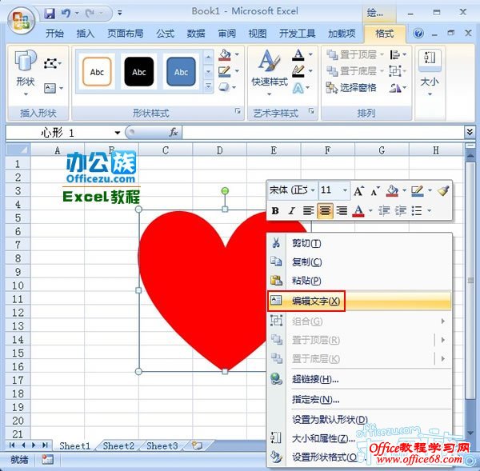Choose 大小和属性(Z)... in the context menu

(359, 438)
